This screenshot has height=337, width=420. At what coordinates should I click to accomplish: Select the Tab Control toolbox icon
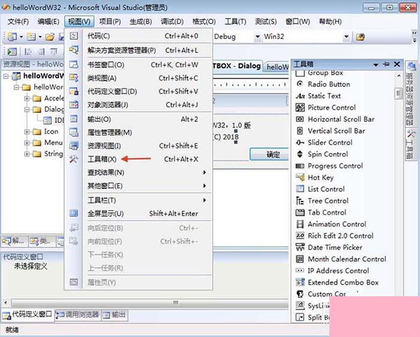pos(300,212)
